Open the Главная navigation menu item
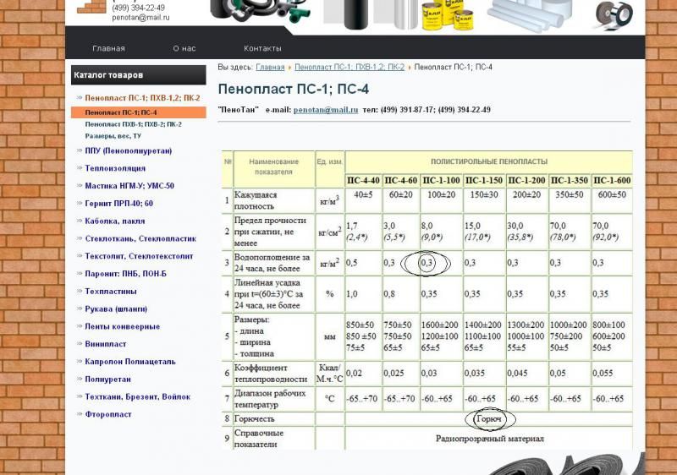The height and width of the screenshot is (475, 677). [x=108, y=48]
